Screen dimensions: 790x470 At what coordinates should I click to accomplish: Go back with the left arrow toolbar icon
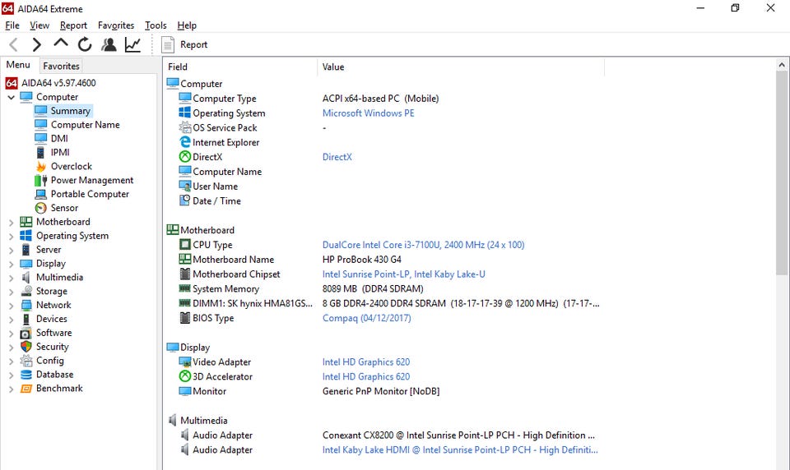point(14,45)
